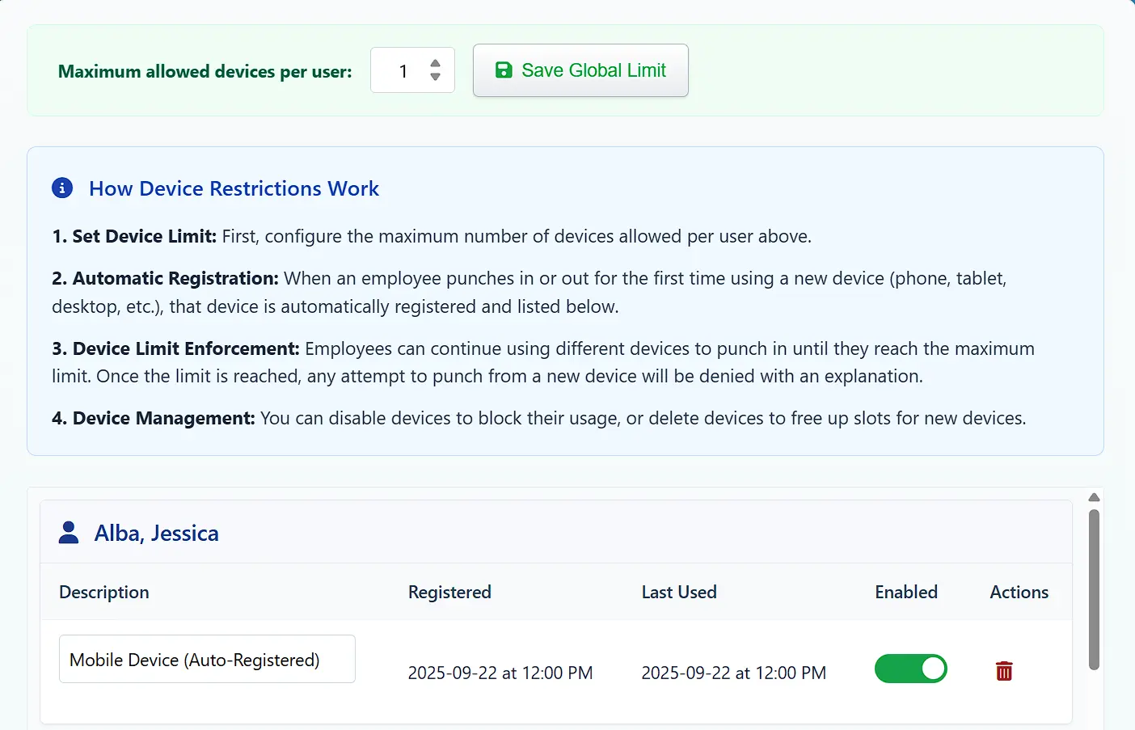Select the Mobile Device description text field
The height and width of the screenshot is (730, 1135).
(x=207, y=659)
